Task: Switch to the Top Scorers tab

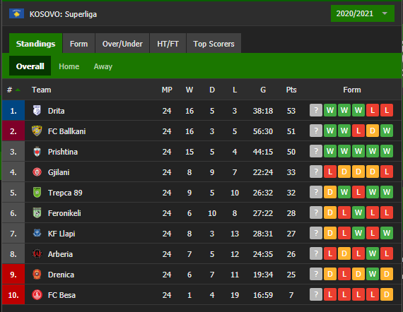Action: click(214, 44)
